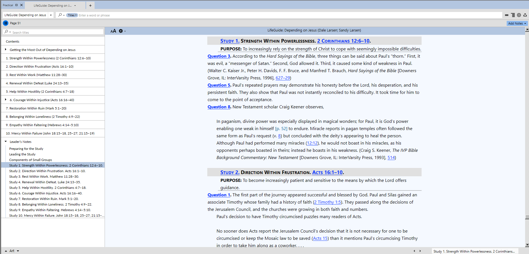529x254 pixels.
Task: Open the book title dropdown arrow
Action: [51, 15]
